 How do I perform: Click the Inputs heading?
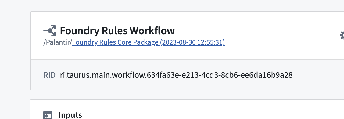(70, 115)
